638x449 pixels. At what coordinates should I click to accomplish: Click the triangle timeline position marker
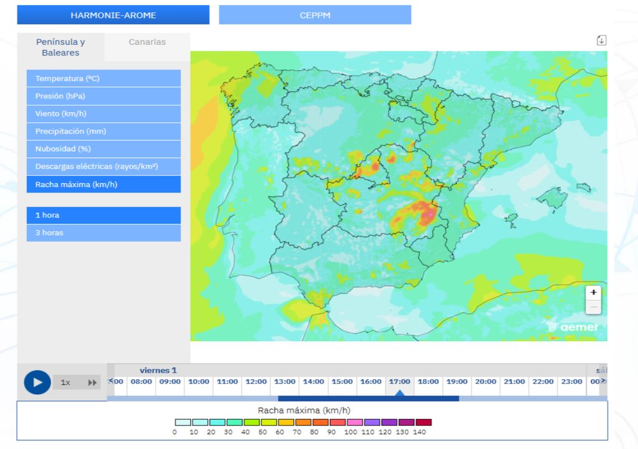point(400,393)
